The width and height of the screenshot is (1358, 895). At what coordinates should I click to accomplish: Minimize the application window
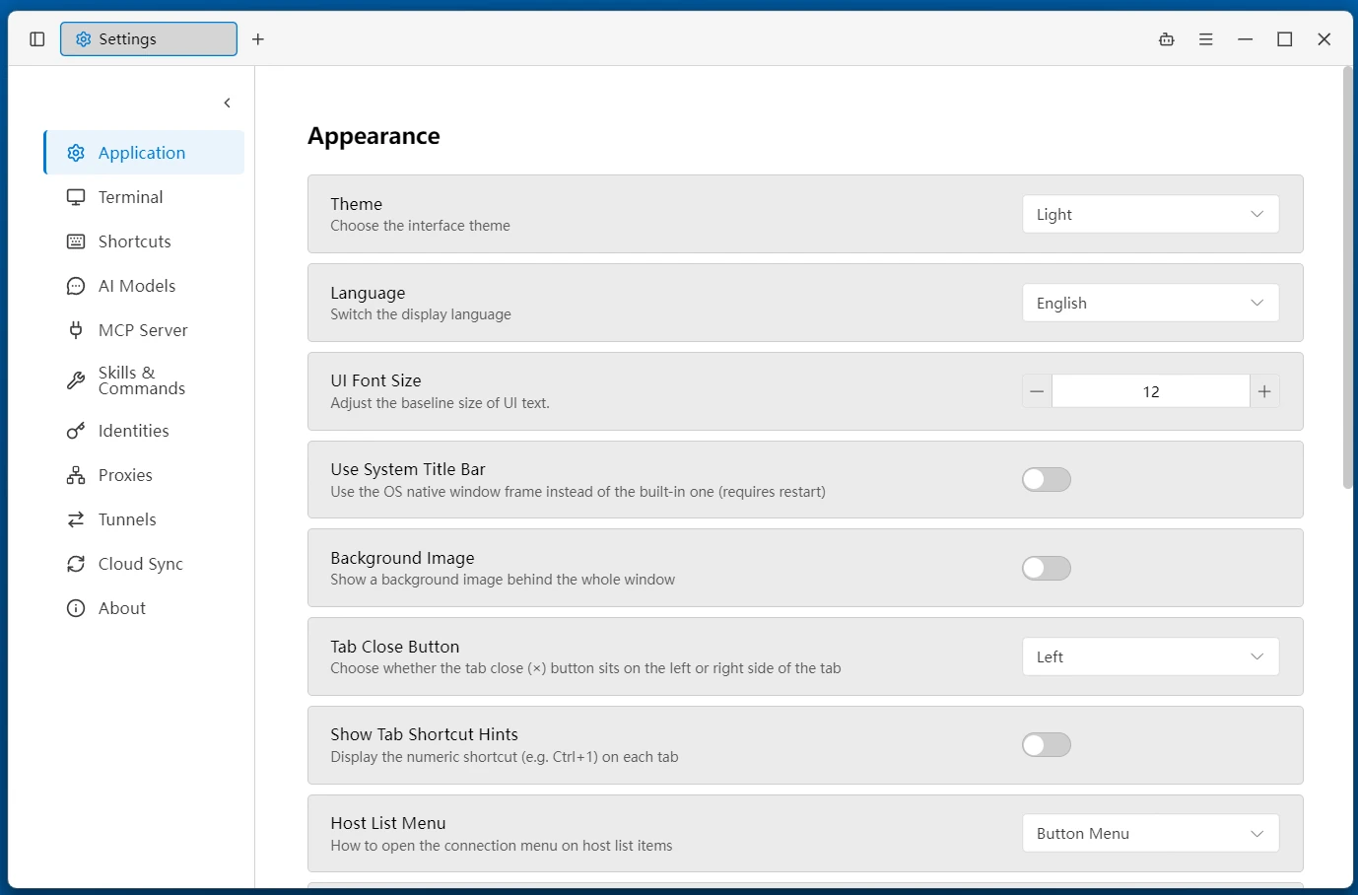coord(1246,39)
